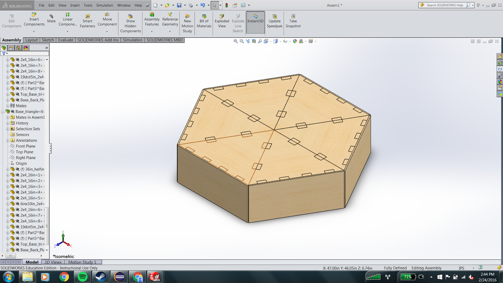This screenshot has height=283, width=503.
Task: Expand the Mates in Assem1 folder
Action: (8, 117)
